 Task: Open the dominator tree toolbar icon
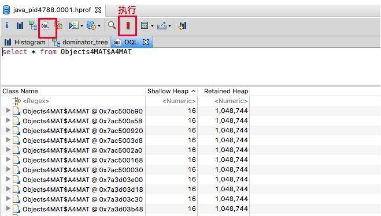click(32, 25)
